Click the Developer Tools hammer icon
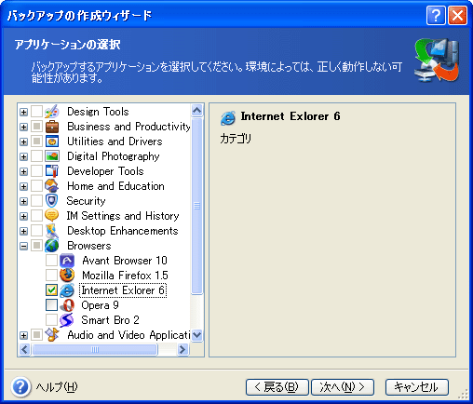Image resolution: width=473 pixels, height=404 pixels. [52, 171]
